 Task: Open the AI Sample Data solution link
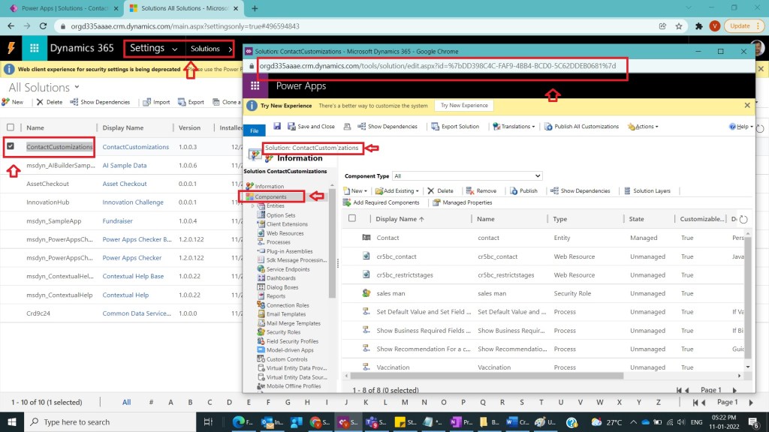click(125, 165)
